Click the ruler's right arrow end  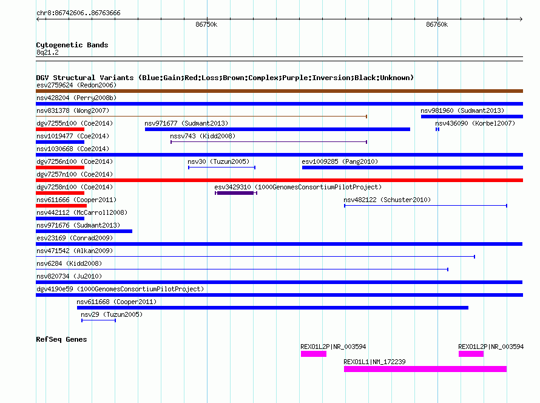pyautogui.click(x=521, y=19)
